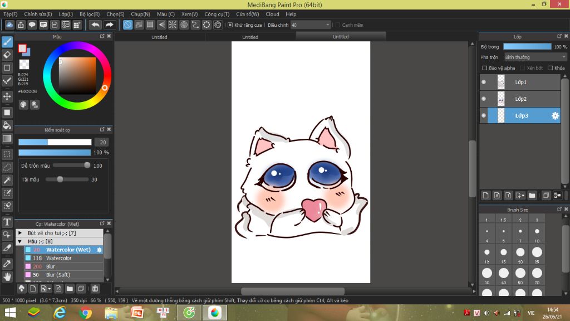Click the Tải màu slider

pos(67,179)
